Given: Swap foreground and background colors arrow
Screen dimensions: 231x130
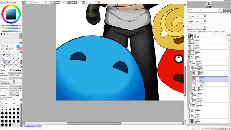Looking at the screenshot, I should (x=21, y=46).
